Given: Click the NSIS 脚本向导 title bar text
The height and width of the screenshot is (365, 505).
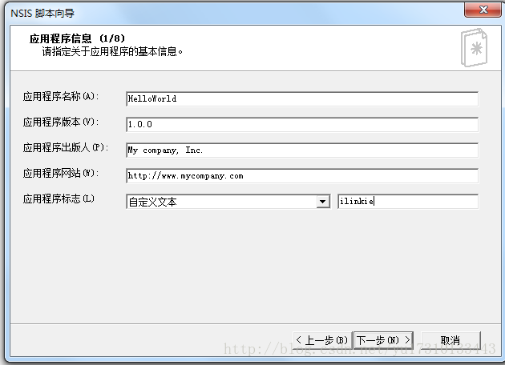Looking at the screenshot, I should (x=42, y=13).
